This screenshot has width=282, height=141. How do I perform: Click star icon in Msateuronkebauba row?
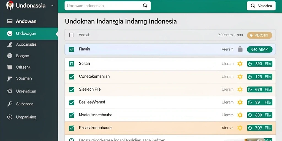(x=240, y=115)
